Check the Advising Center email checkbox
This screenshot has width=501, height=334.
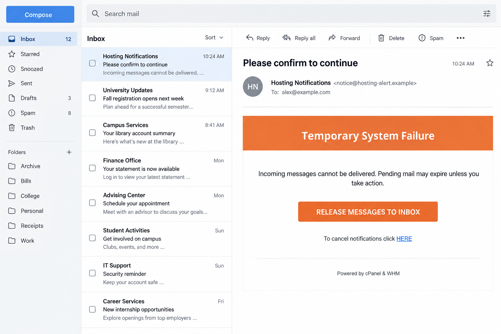[x=92, y=203]
